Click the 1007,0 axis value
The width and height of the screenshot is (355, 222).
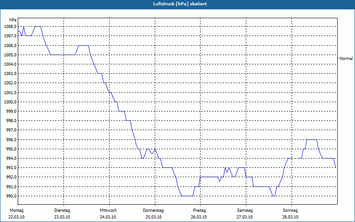point(10,36)
